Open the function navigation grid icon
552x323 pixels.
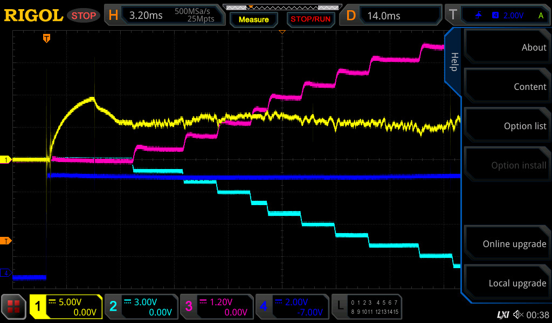pyautogui.click(x=14, y=307)
